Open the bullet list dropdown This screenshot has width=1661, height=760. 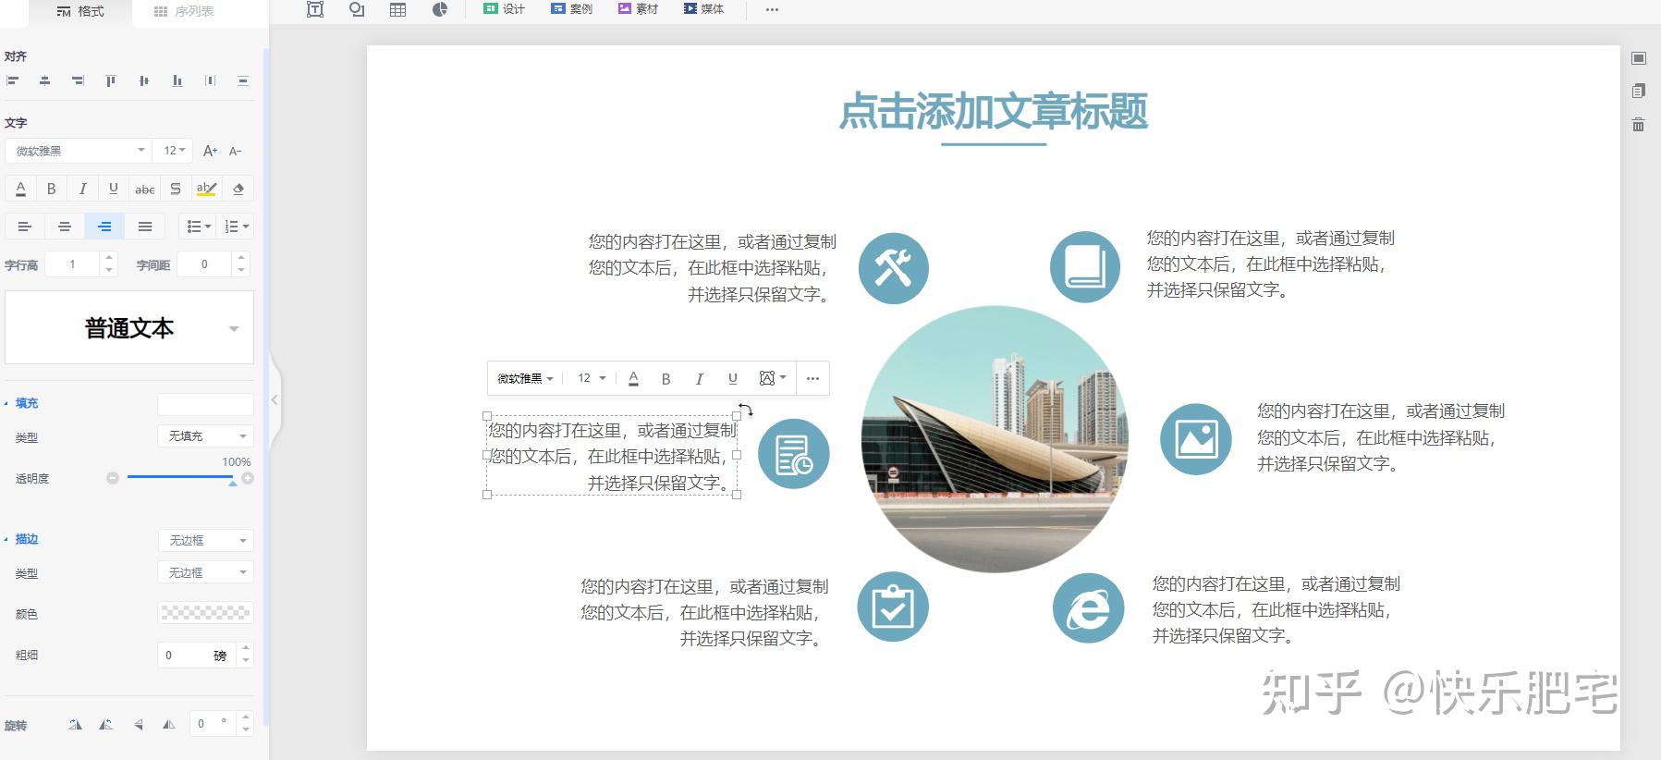click(x=199, y=227)
